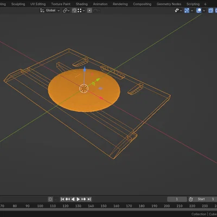Jump to the timeline start frame
217x217 pixels.
tap(62, 199)
